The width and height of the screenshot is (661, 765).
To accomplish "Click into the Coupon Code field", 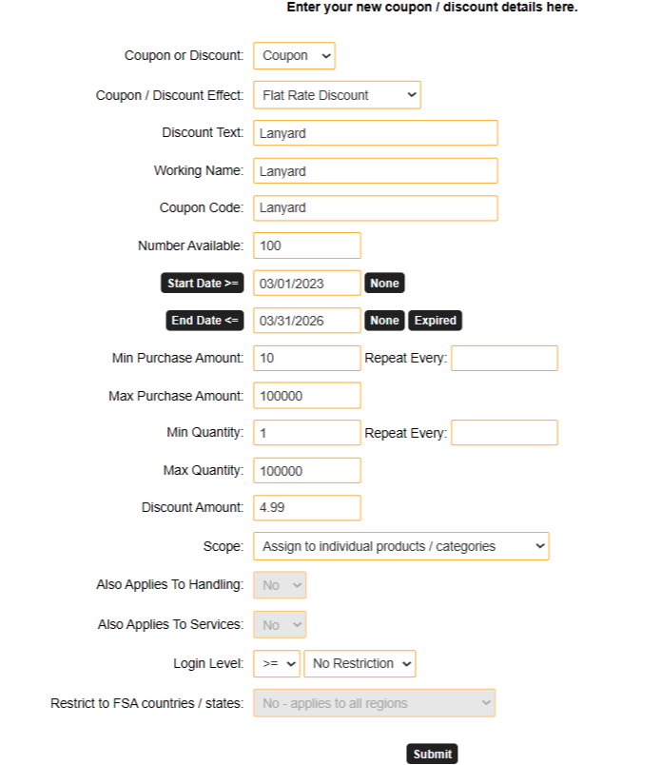I will [x=375, y=208].
